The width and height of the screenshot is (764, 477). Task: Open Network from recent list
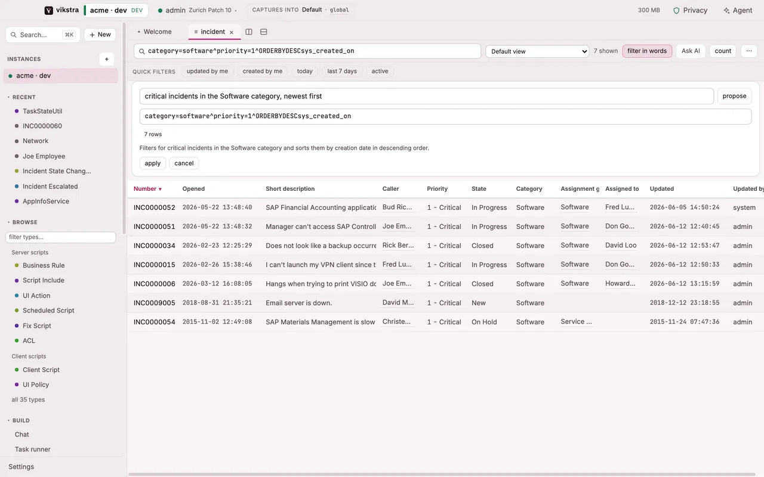(x=36, y=141)
